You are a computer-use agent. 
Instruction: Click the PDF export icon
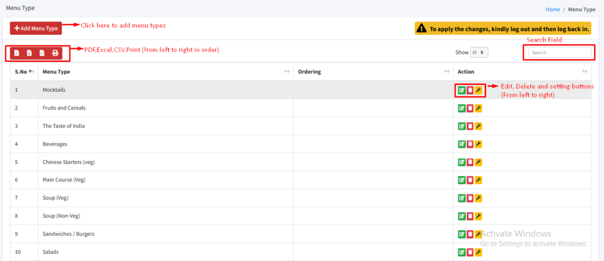click(17, 54)
